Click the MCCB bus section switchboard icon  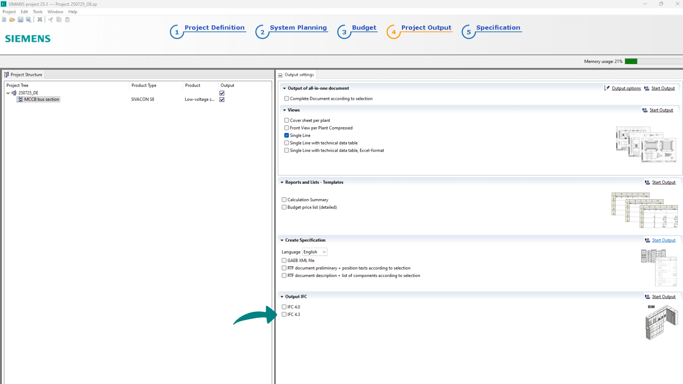[x=20, y=100]
